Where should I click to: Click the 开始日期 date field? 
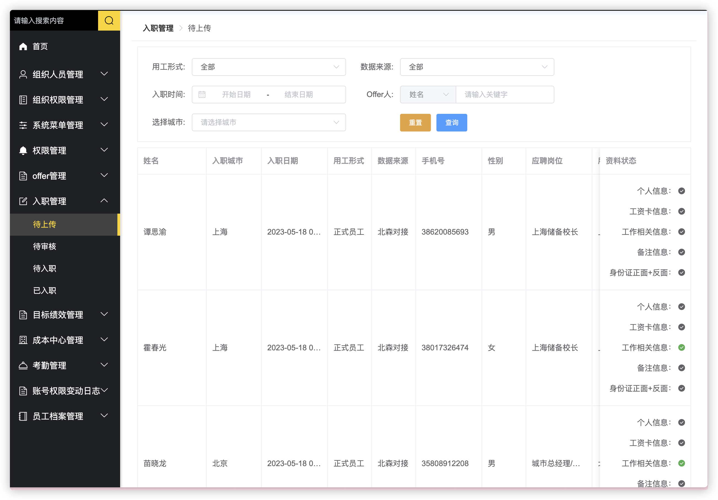(x=236, y=95)
